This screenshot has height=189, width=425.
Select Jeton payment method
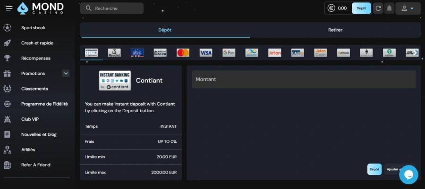tap(274, 53)
